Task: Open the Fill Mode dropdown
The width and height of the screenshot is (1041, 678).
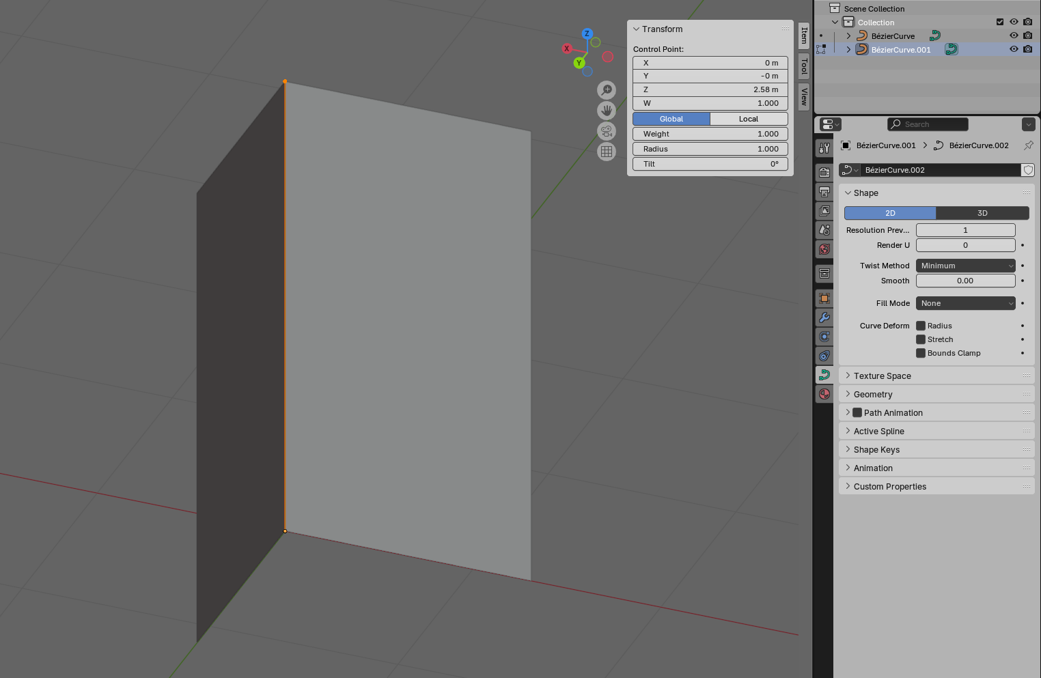Action: [965, 303]
